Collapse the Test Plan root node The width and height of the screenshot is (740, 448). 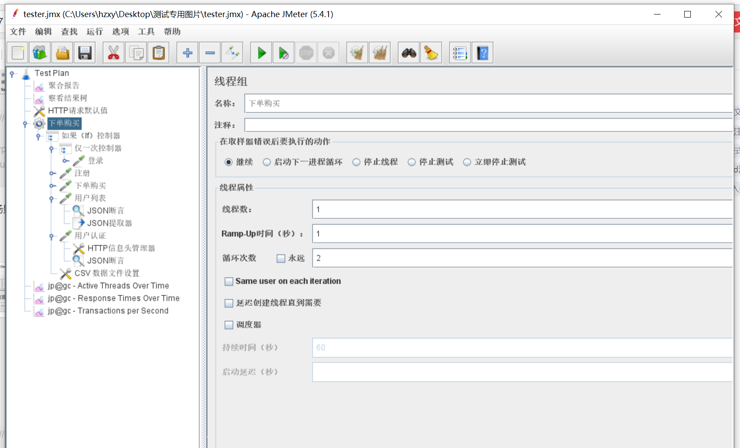(x=12, y=74)
